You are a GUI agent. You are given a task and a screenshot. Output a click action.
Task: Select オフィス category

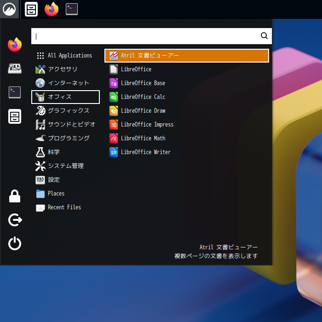pos(65,97)
